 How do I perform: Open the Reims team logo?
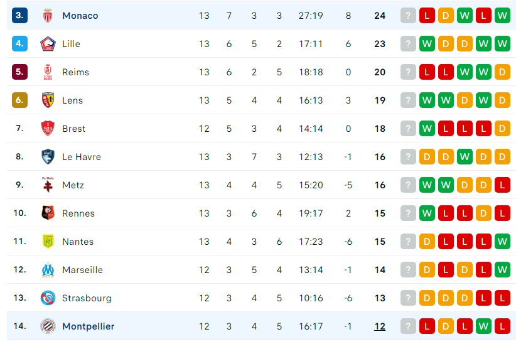pyautogui.click(x=48, y=72)
